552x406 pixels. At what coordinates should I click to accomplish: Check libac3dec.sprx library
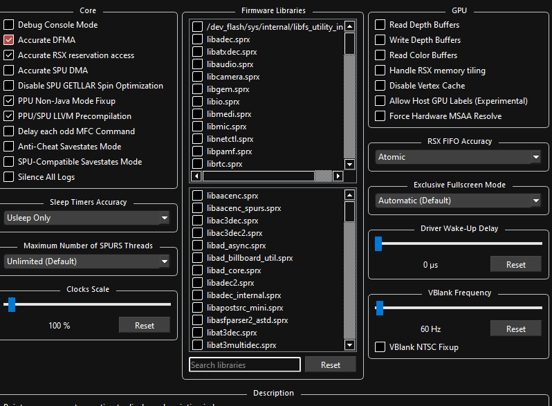[x=198, y=221]
